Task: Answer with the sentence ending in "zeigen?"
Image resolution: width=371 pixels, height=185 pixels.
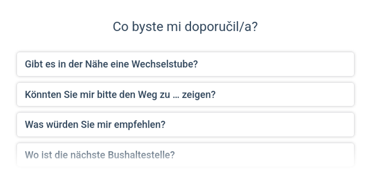Action: click(185, 94)
